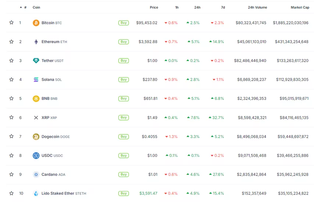This screenshot has width=314, height=202.
Task: Click the Bitcoin logo icon
Action: (36, 23)
